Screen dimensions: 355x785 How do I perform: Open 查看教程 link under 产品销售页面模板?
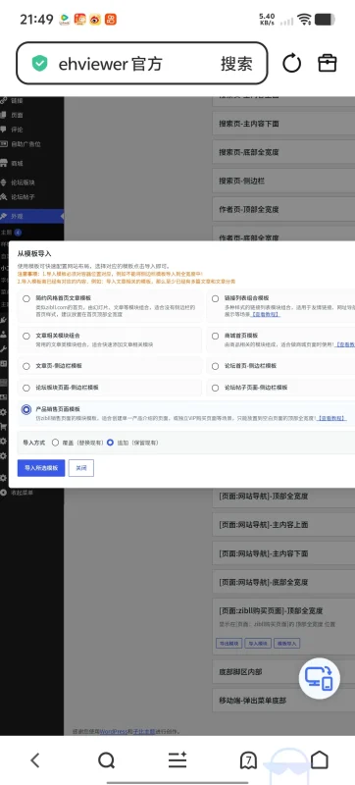point(332,418)
